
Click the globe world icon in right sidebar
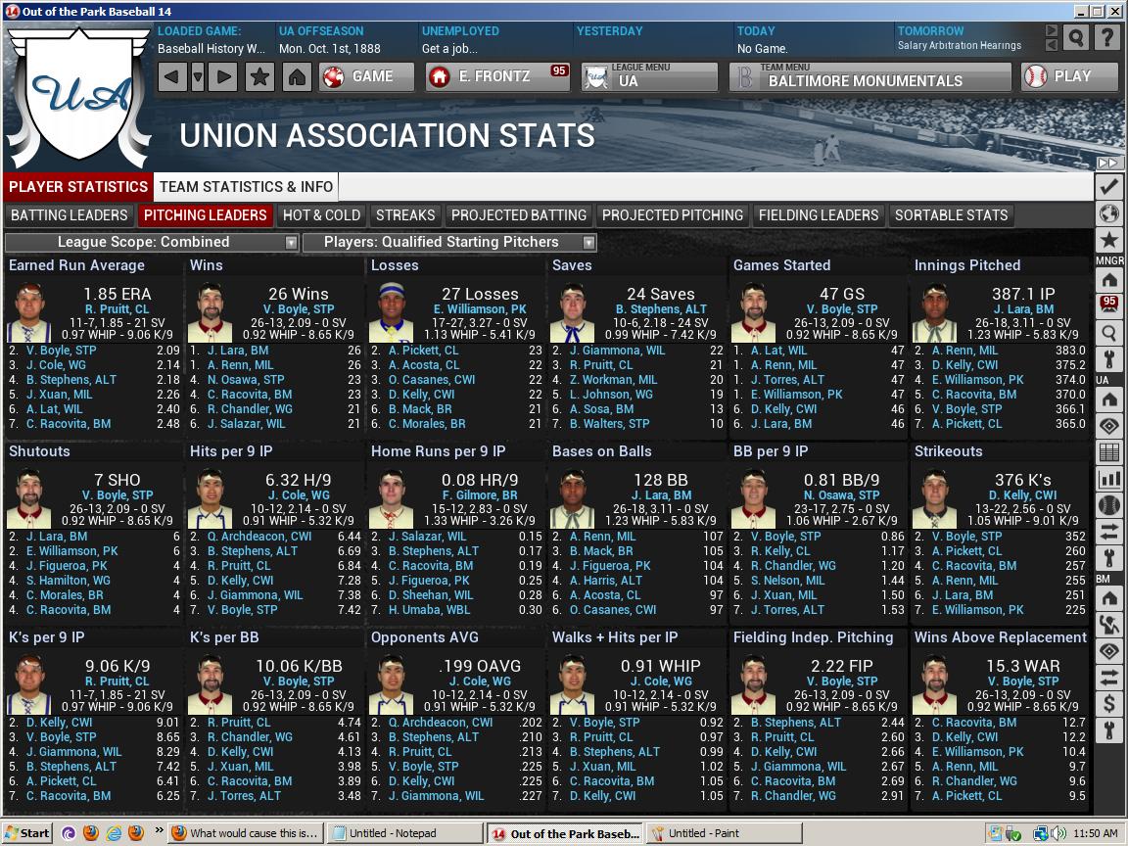click(x=1111, y=213)
